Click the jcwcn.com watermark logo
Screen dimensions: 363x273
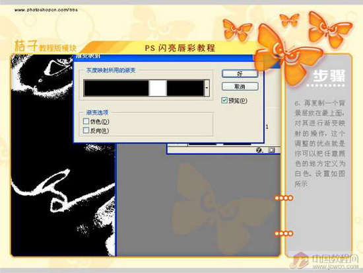click(x=324, y=260)
